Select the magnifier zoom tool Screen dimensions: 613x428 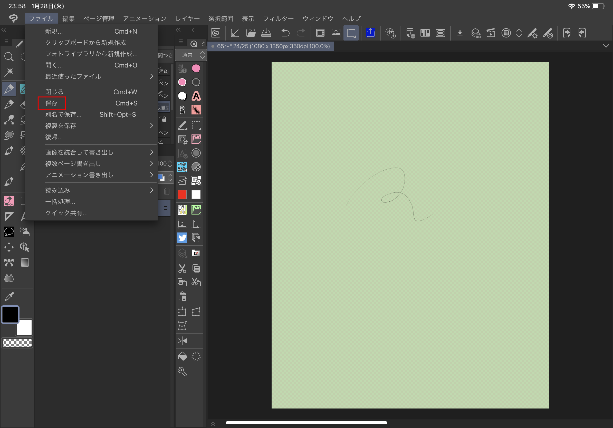pyautogui.click(x=9, y=56)
